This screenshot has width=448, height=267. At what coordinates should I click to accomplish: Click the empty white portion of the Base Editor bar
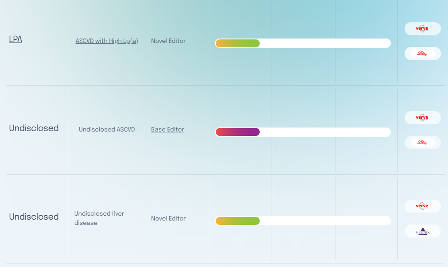coord(324,132)
